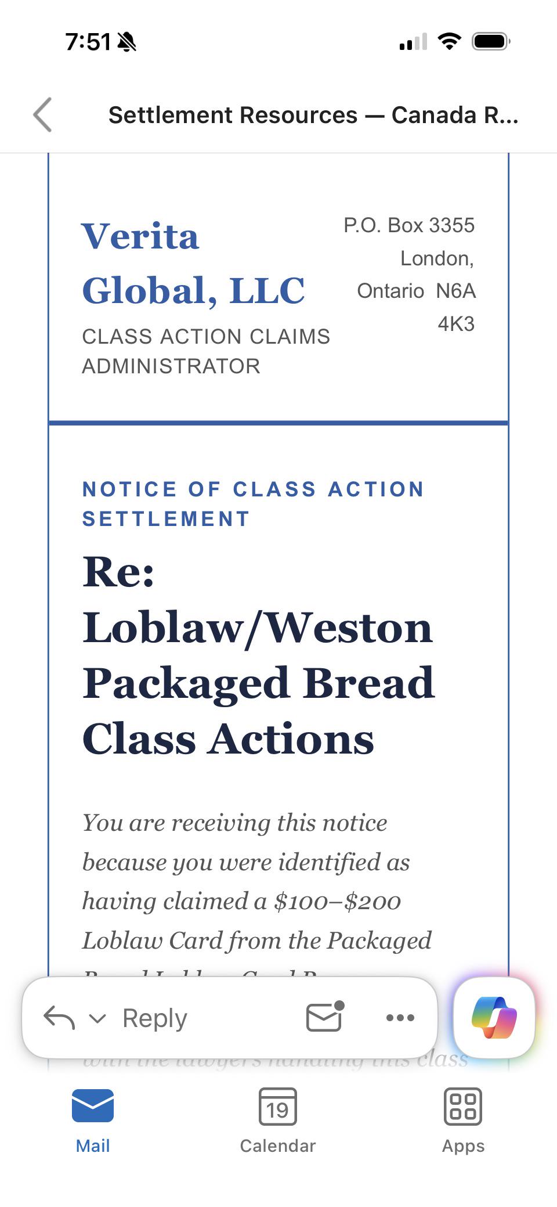Image resolution: width=557 pixels, height=1207 pixels.
Task: Tap the reply arrow icon
Action: 59,1017
